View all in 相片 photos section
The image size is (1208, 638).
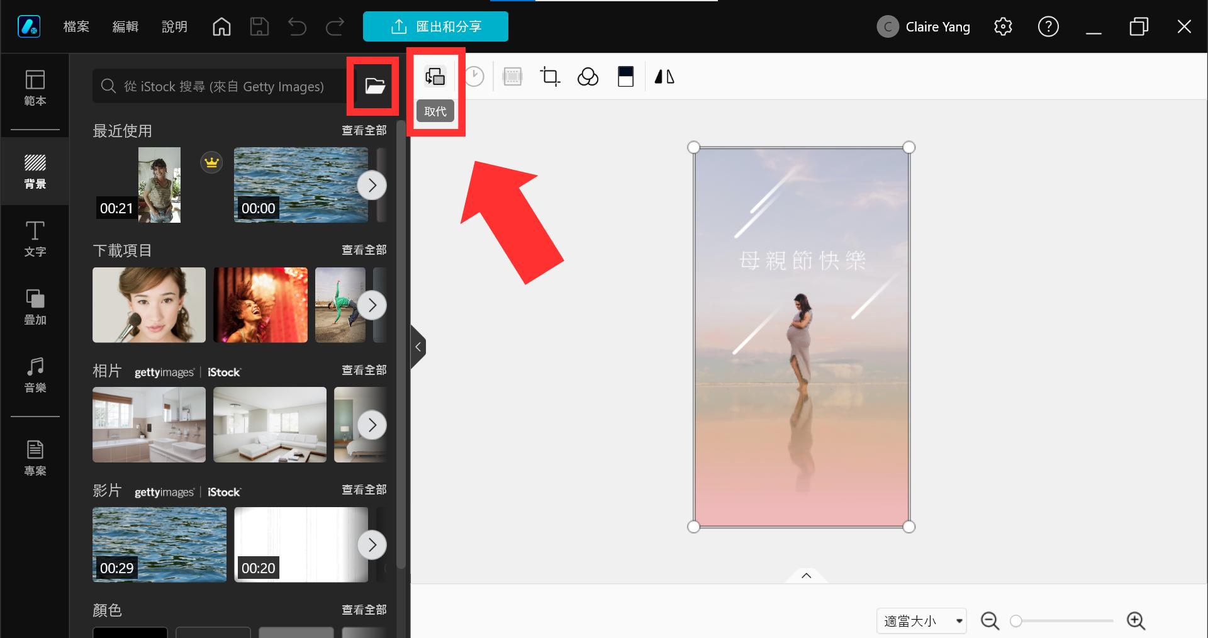click(364, 370)
